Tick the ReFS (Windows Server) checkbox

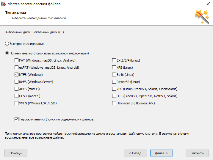pos(16,81)
